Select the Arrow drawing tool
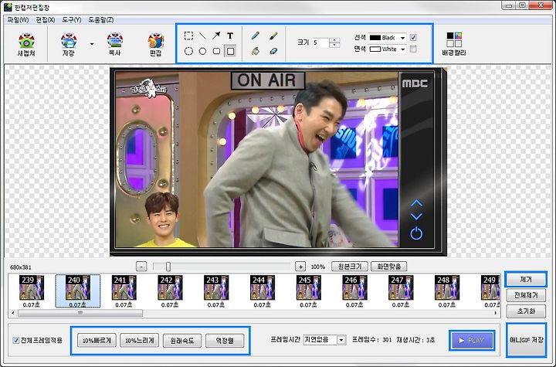 [216, 36]
